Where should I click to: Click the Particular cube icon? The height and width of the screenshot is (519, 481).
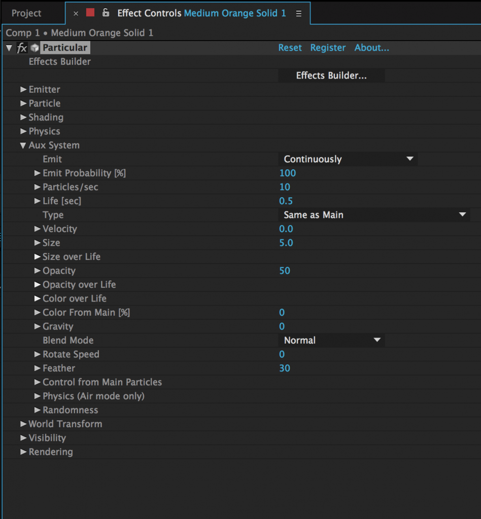pyautogui.click(x=35, y=48)
